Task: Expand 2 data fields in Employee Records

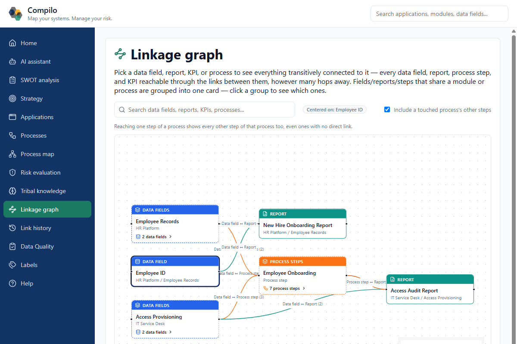Action: click(154, 236)
